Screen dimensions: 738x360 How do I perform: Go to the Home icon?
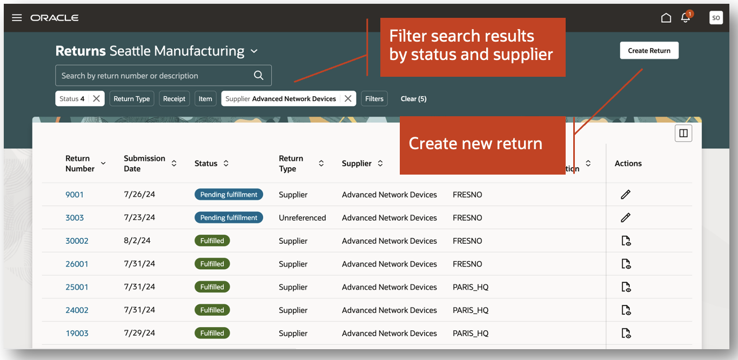click(666, 18)
